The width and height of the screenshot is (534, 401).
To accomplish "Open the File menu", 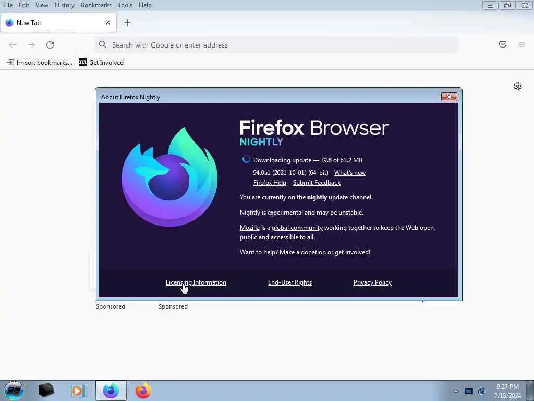I will tap(8, 5).
